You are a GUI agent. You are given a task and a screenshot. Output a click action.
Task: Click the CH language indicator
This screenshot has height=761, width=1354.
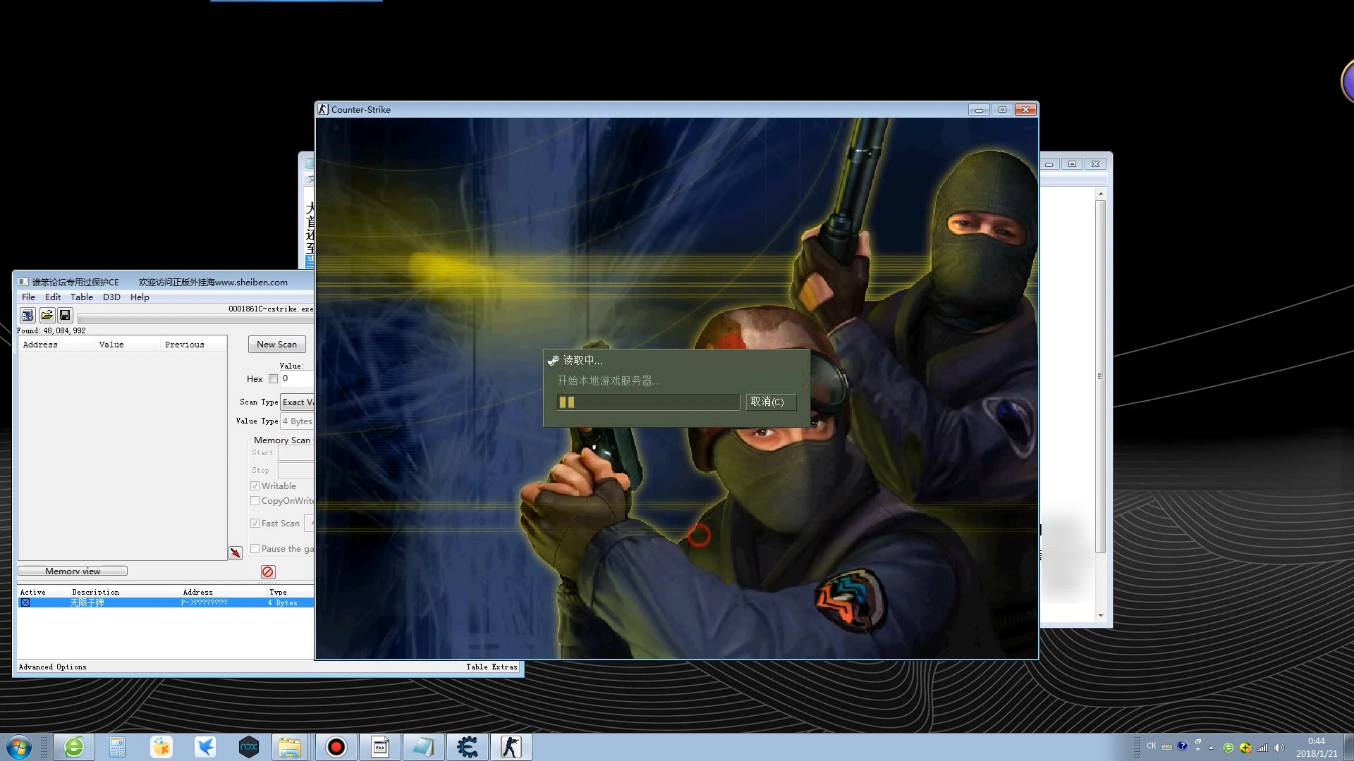(1152, 745)
